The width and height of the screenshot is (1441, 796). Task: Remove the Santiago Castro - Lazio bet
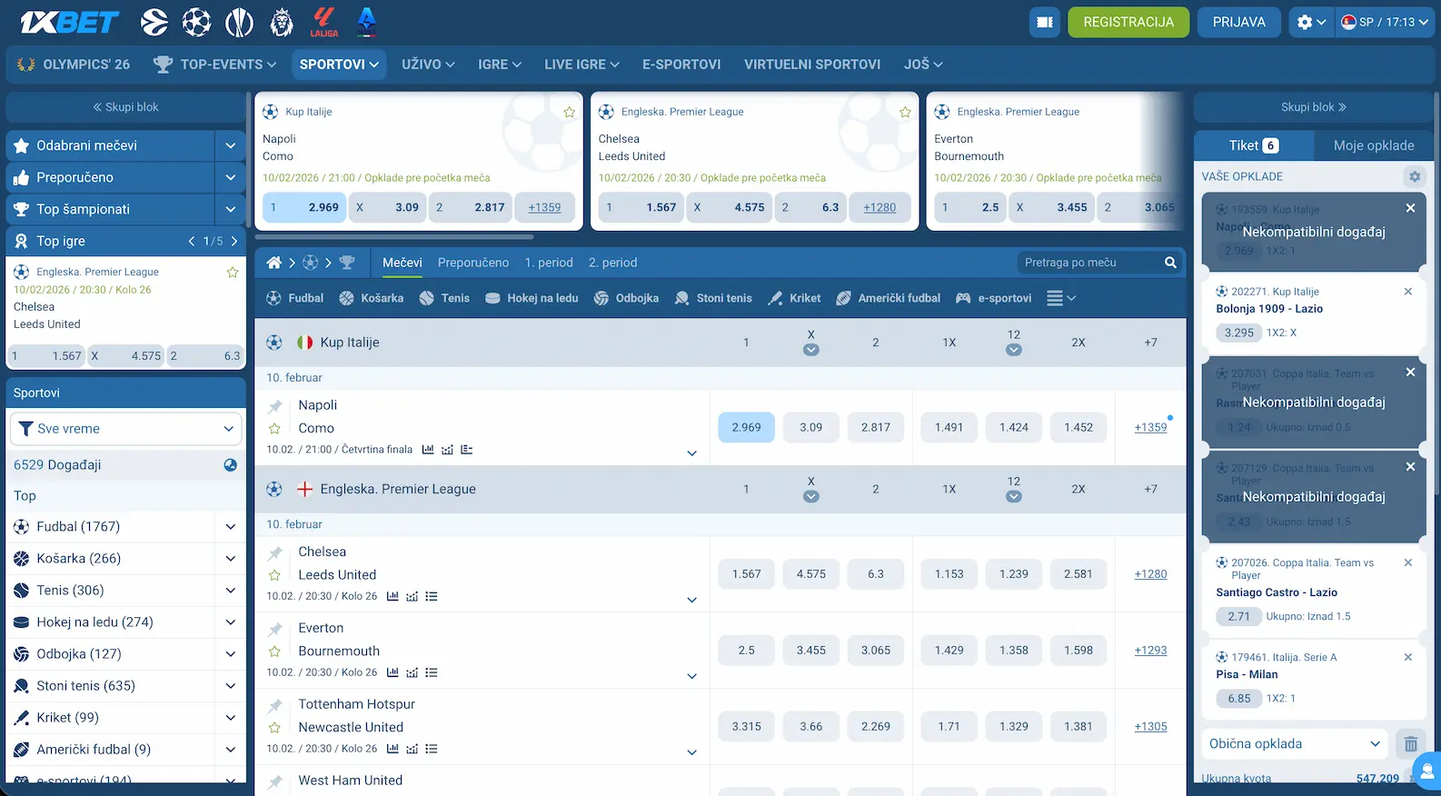click(x=1407, y=562)
